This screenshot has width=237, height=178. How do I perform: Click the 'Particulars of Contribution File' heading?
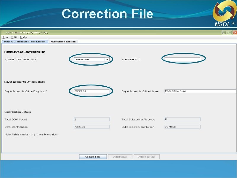25,52
